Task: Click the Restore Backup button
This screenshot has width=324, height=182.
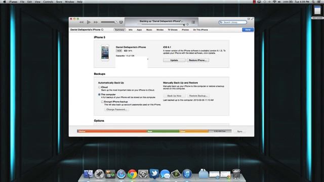Action: 198,96
